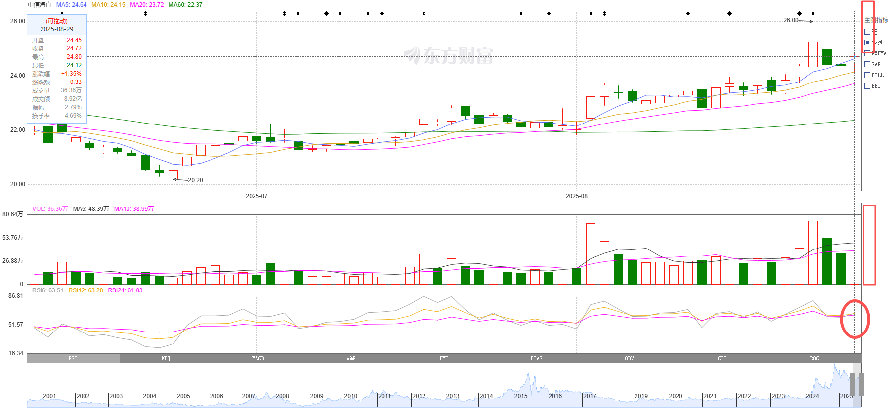
Task: Switch to the ROC indicator tab
Action: click(814, 358)
